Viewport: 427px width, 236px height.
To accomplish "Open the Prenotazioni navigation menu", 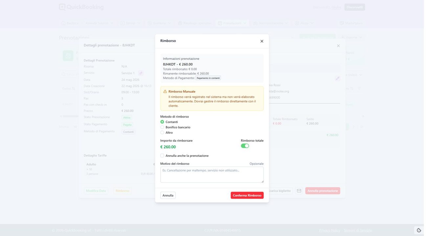I will pyautogui.click(x=232, y=23).
